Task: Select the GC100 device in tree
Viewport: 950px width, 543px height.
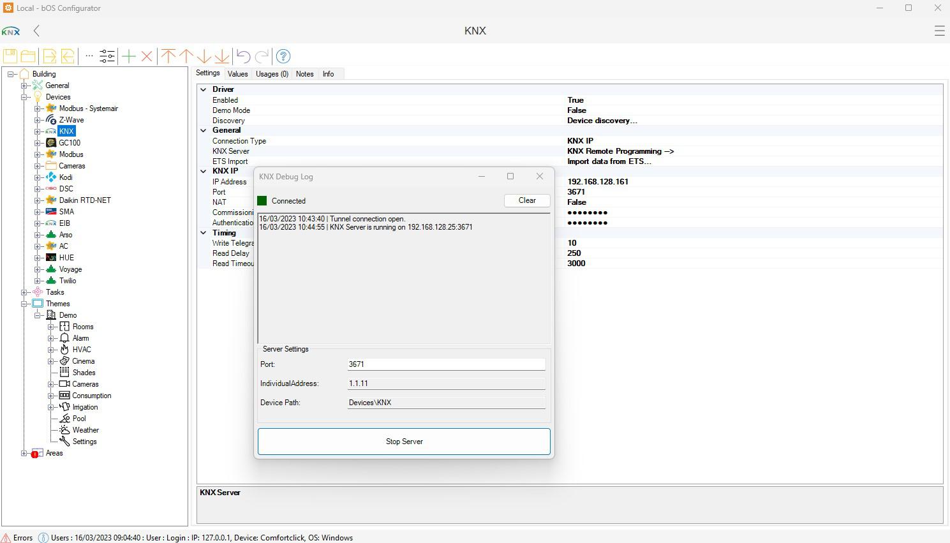Action: click(70, 143)
